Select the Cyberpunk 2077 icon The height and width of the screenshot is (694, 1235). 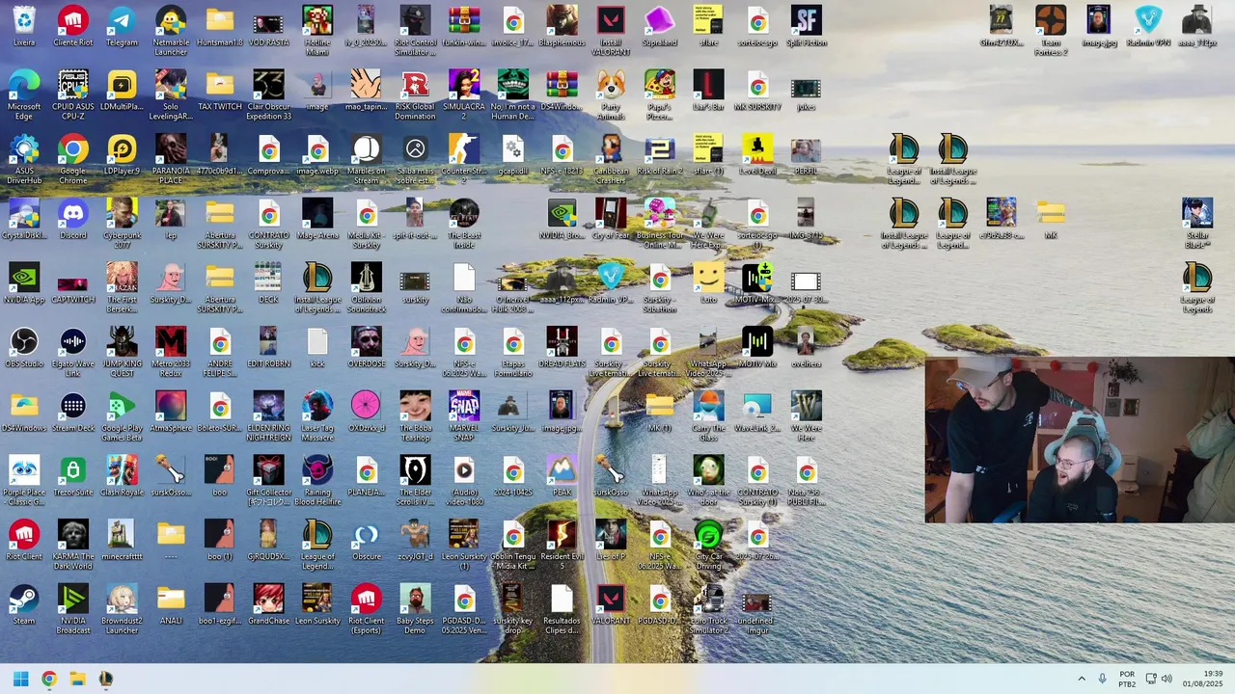point(122,224)
